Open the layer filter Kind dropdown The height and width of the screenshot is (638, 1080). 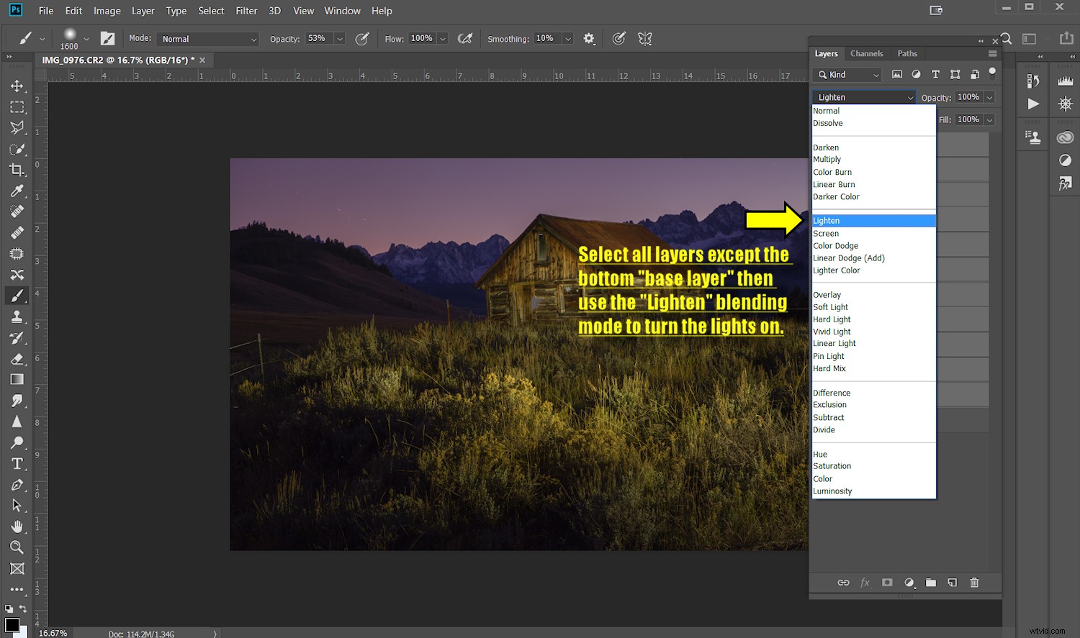[846, 74]
